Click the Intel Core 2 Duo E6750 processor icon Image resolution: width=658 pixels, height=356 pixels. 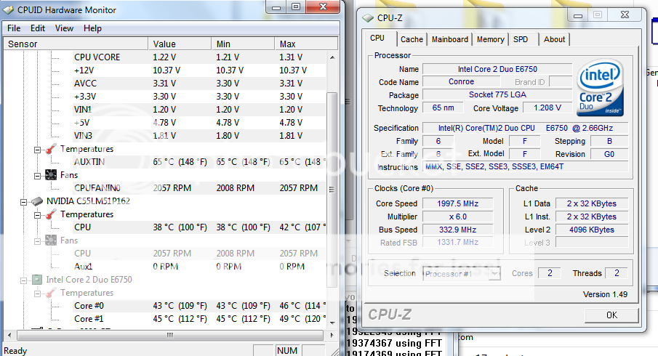pyautogui.click(x=36, y=279)
